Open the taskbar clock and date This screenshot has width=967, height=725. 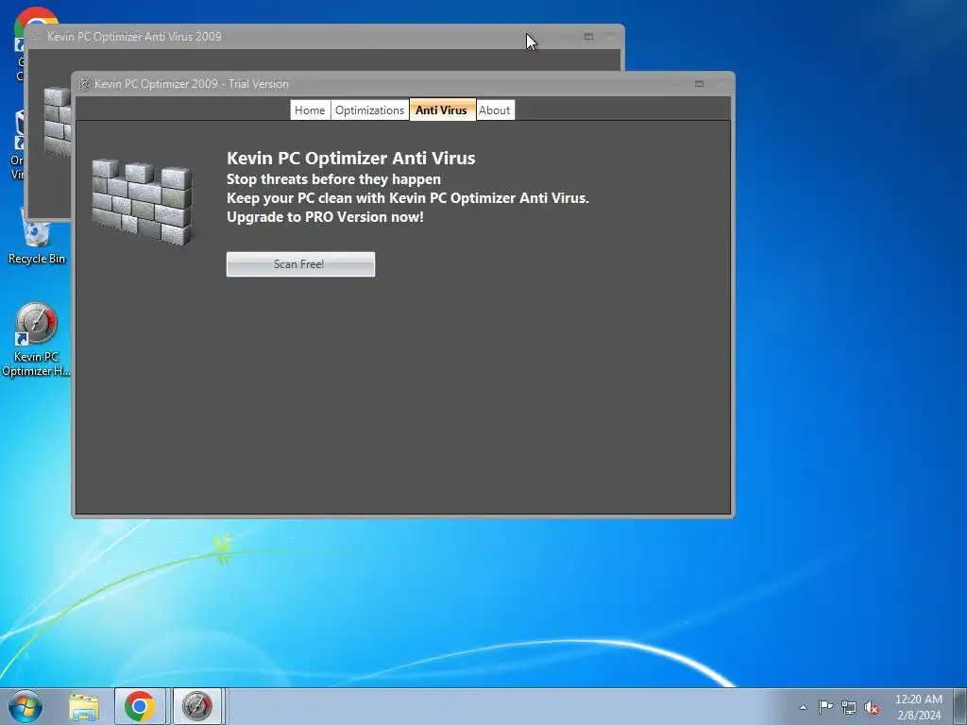coord(919,707)
